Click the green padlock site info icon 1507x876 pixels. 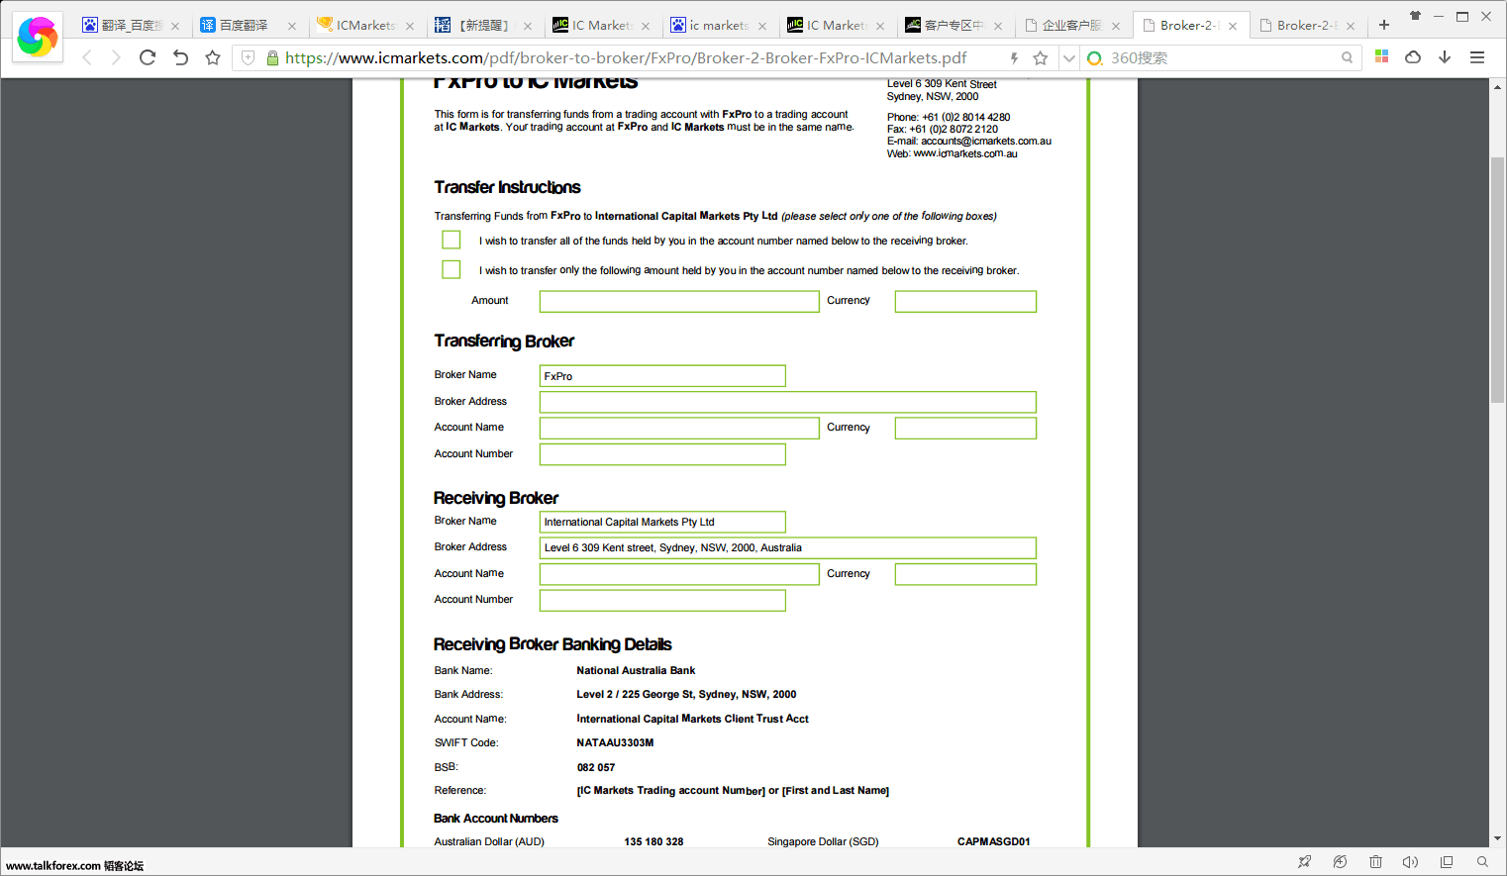coord(272,58)
